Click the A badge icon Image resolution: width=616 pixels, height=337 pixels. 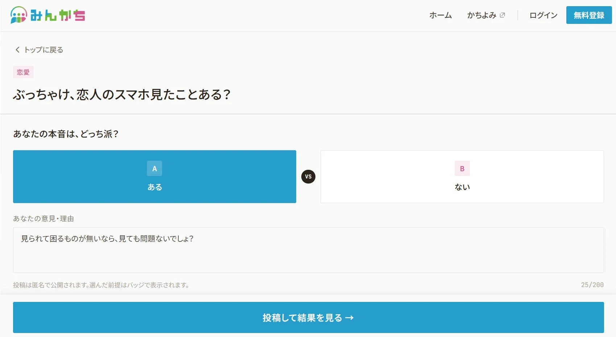(154, 168)
